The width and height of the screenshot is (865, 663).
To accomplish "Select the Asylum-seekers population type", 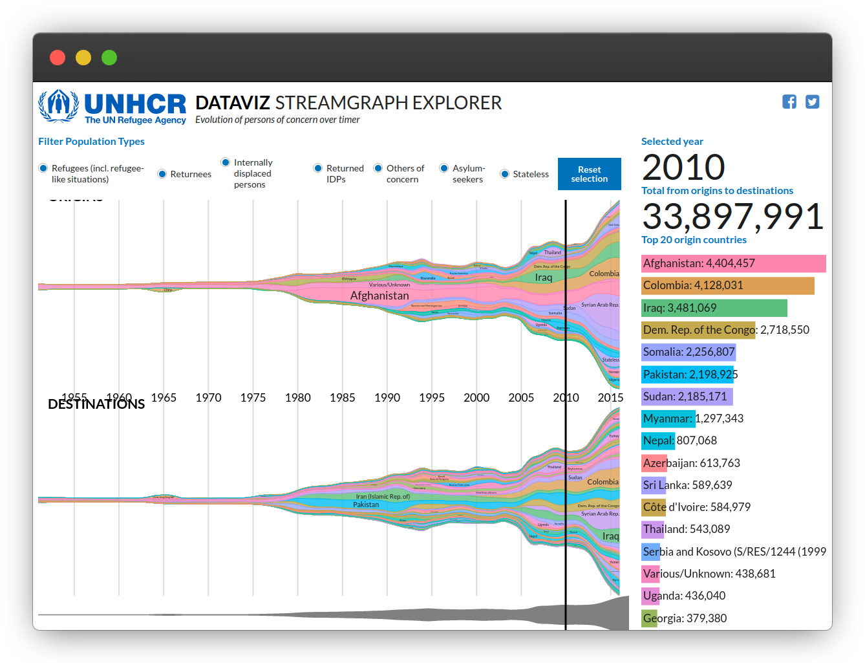I will tap(444, 168).
